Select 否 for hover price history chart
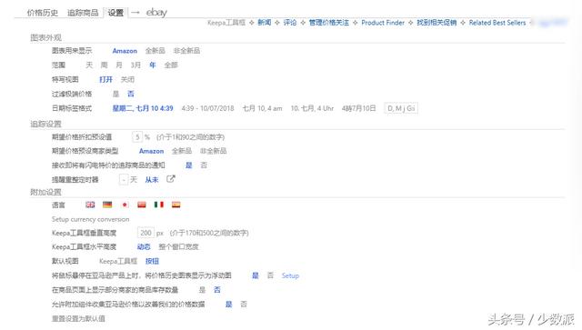Image resolution: width=582 pixels, height=330 pixels. click(x=270, y=275)
